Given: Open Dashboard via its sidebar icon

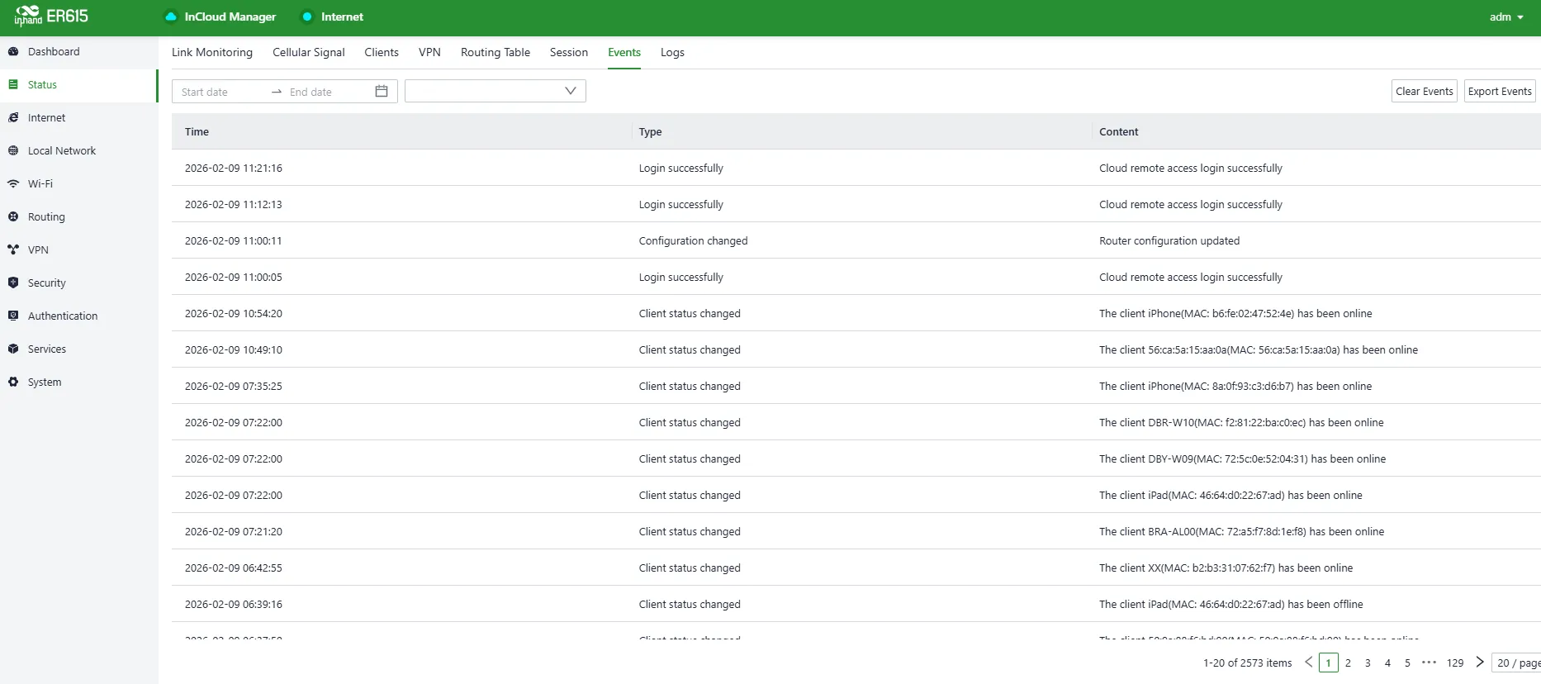Looking at the screenshot, I should click(13, 51).
